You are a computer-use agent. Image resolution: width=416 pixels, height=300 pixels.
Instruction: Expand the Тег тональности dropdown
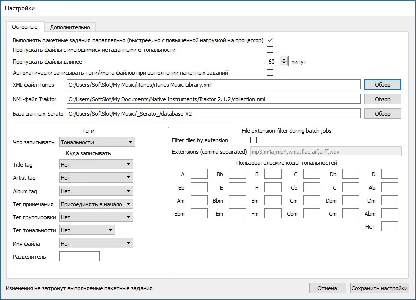tap(87, 230)
